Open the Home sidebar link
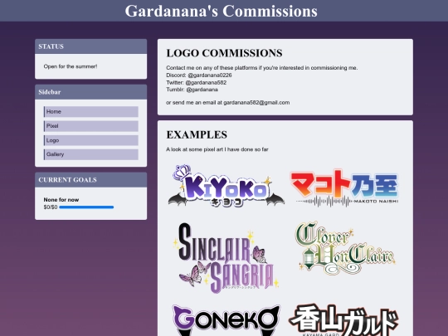Viewport: 448px width, 336px height. click(91, 112)
